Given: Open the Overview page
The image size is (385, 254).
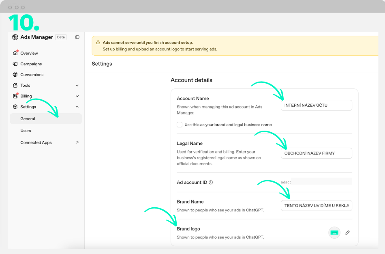Looking at the screenshot, I should [x=29, y=53].
